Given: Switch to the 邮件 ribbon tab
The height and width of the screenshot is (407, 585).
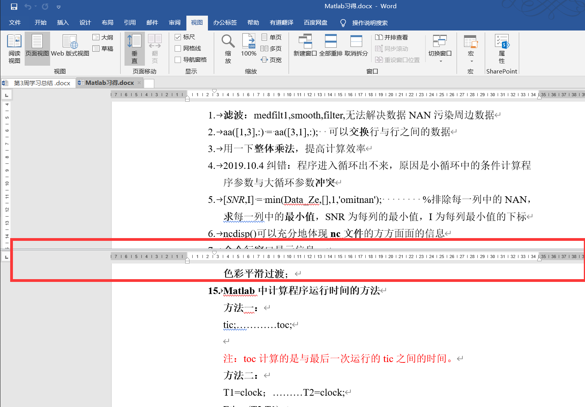Looking at the screenshot, I should [152, 23].
